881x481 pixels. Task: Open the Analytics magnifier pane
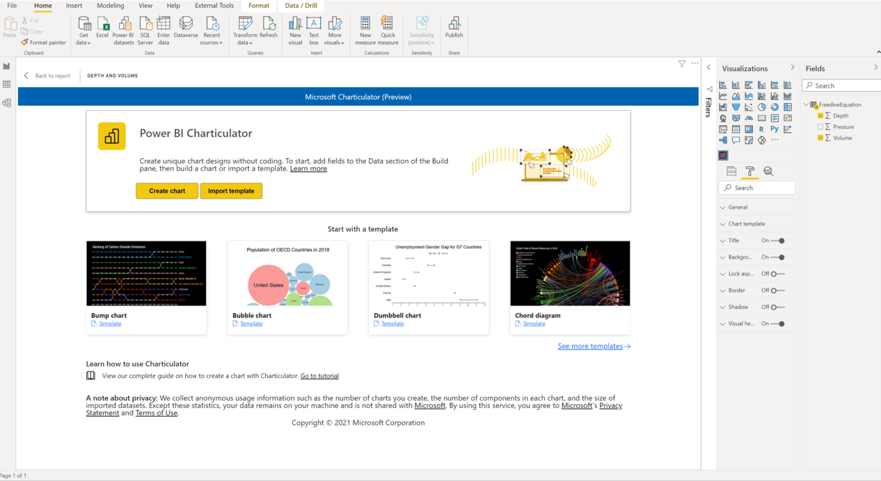(x=769, y=171)
